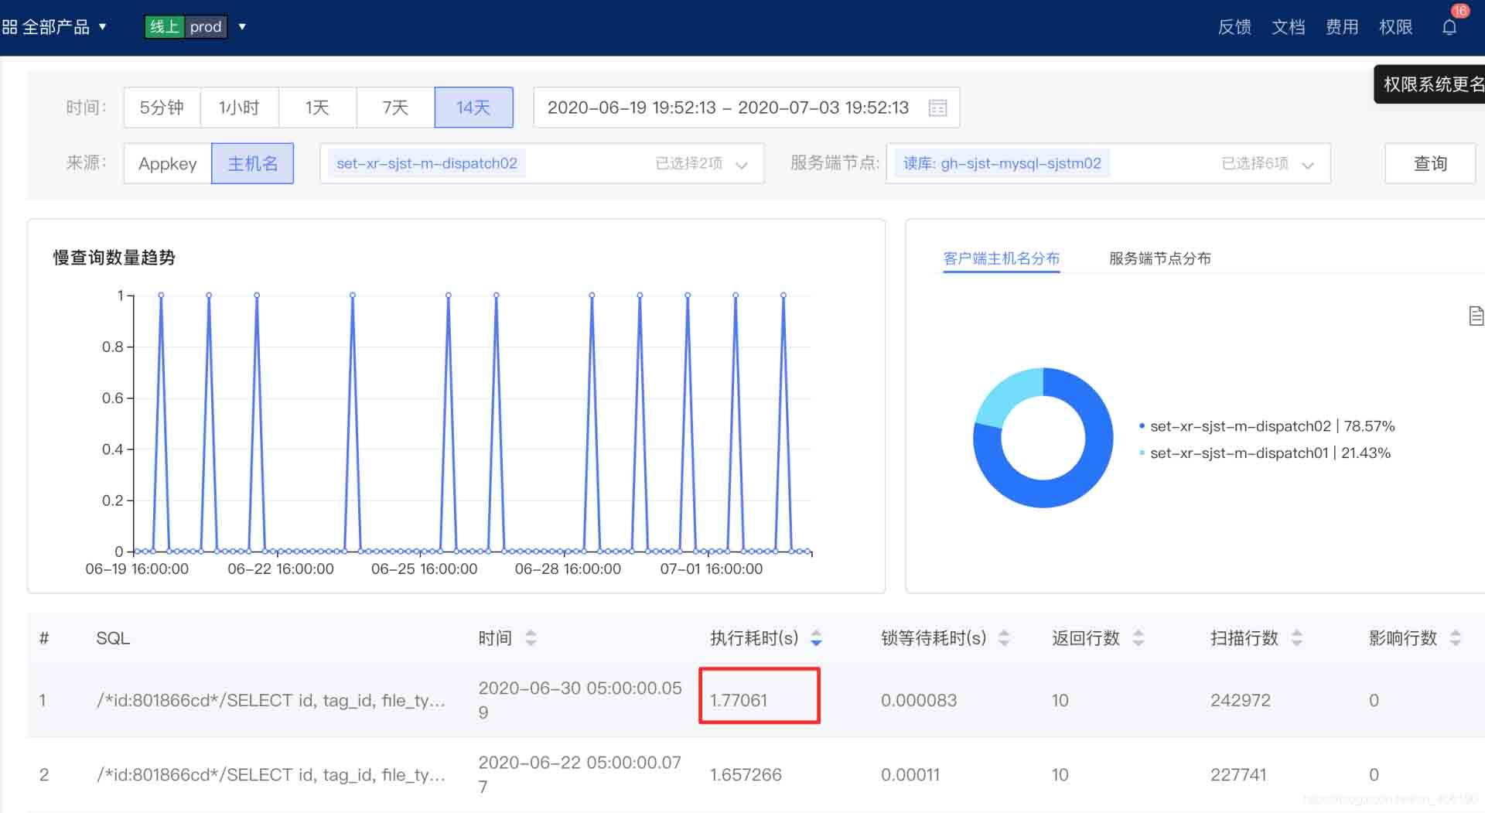This screenshot has height=813, width=1485.
Task: Open the 线上 prod environment dropdown
Action: click(242, 27)
